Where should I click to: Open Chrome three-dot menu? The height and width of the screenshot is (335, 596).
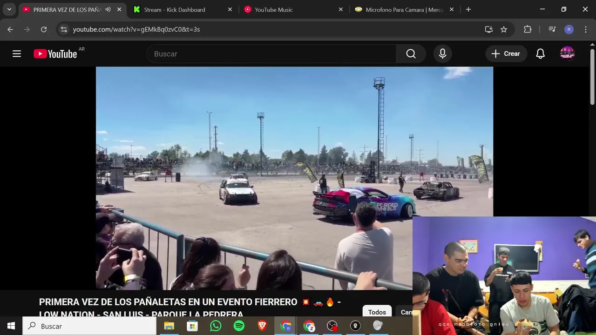(x=586, y=29)
